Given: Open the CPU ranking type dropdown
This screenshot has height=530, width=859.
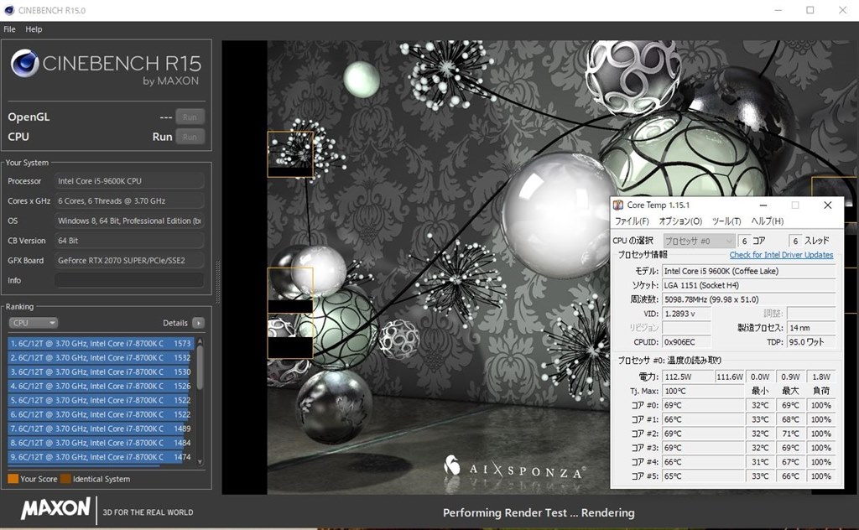Looking at the screenshot, I should [33, 323].
